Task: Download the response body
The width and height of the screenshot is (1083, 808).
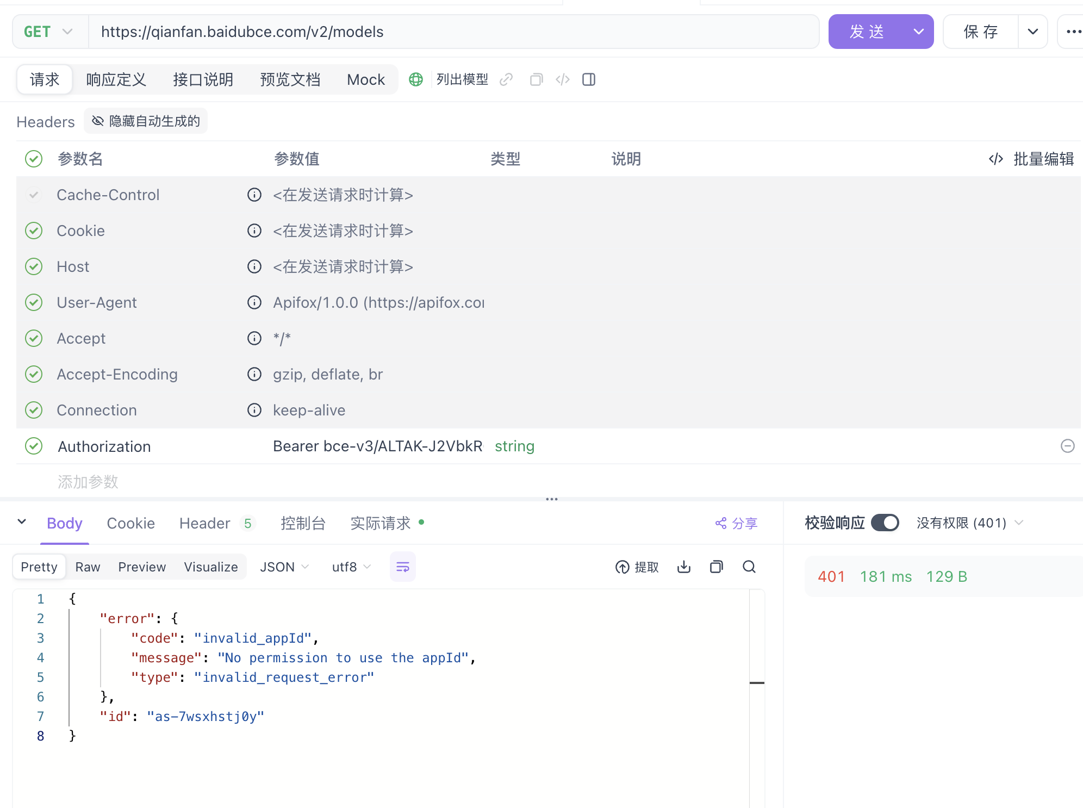Action: [x=684, y=567]
